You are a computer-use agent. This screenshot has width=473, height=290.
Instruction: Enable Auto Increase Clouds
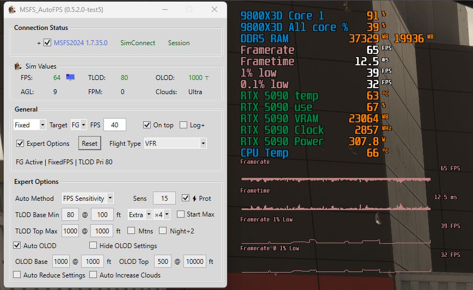pyautogui.click(x=93, y=275)
